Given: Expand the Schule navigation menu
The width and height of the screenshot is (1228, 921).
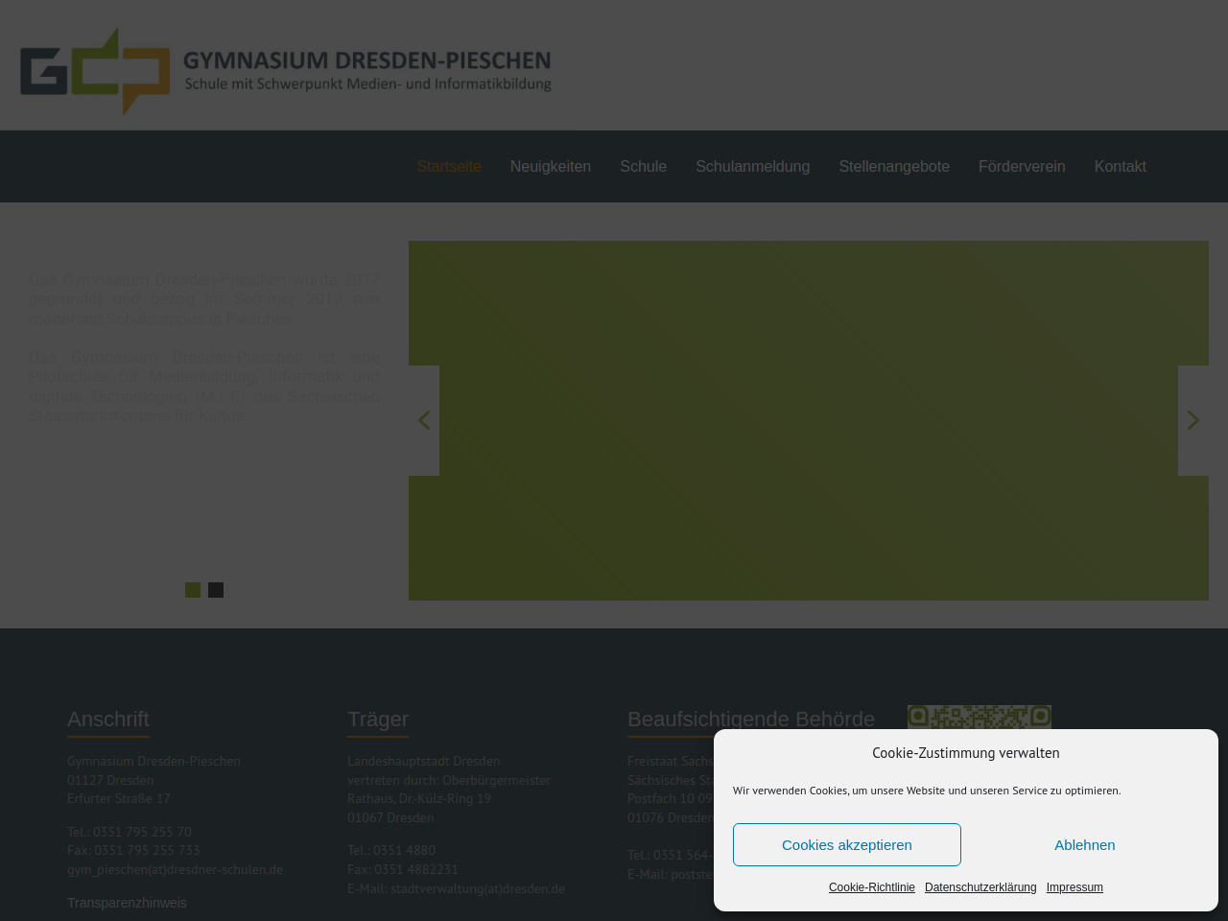Looking at the screenshot, I should [643, 167].
